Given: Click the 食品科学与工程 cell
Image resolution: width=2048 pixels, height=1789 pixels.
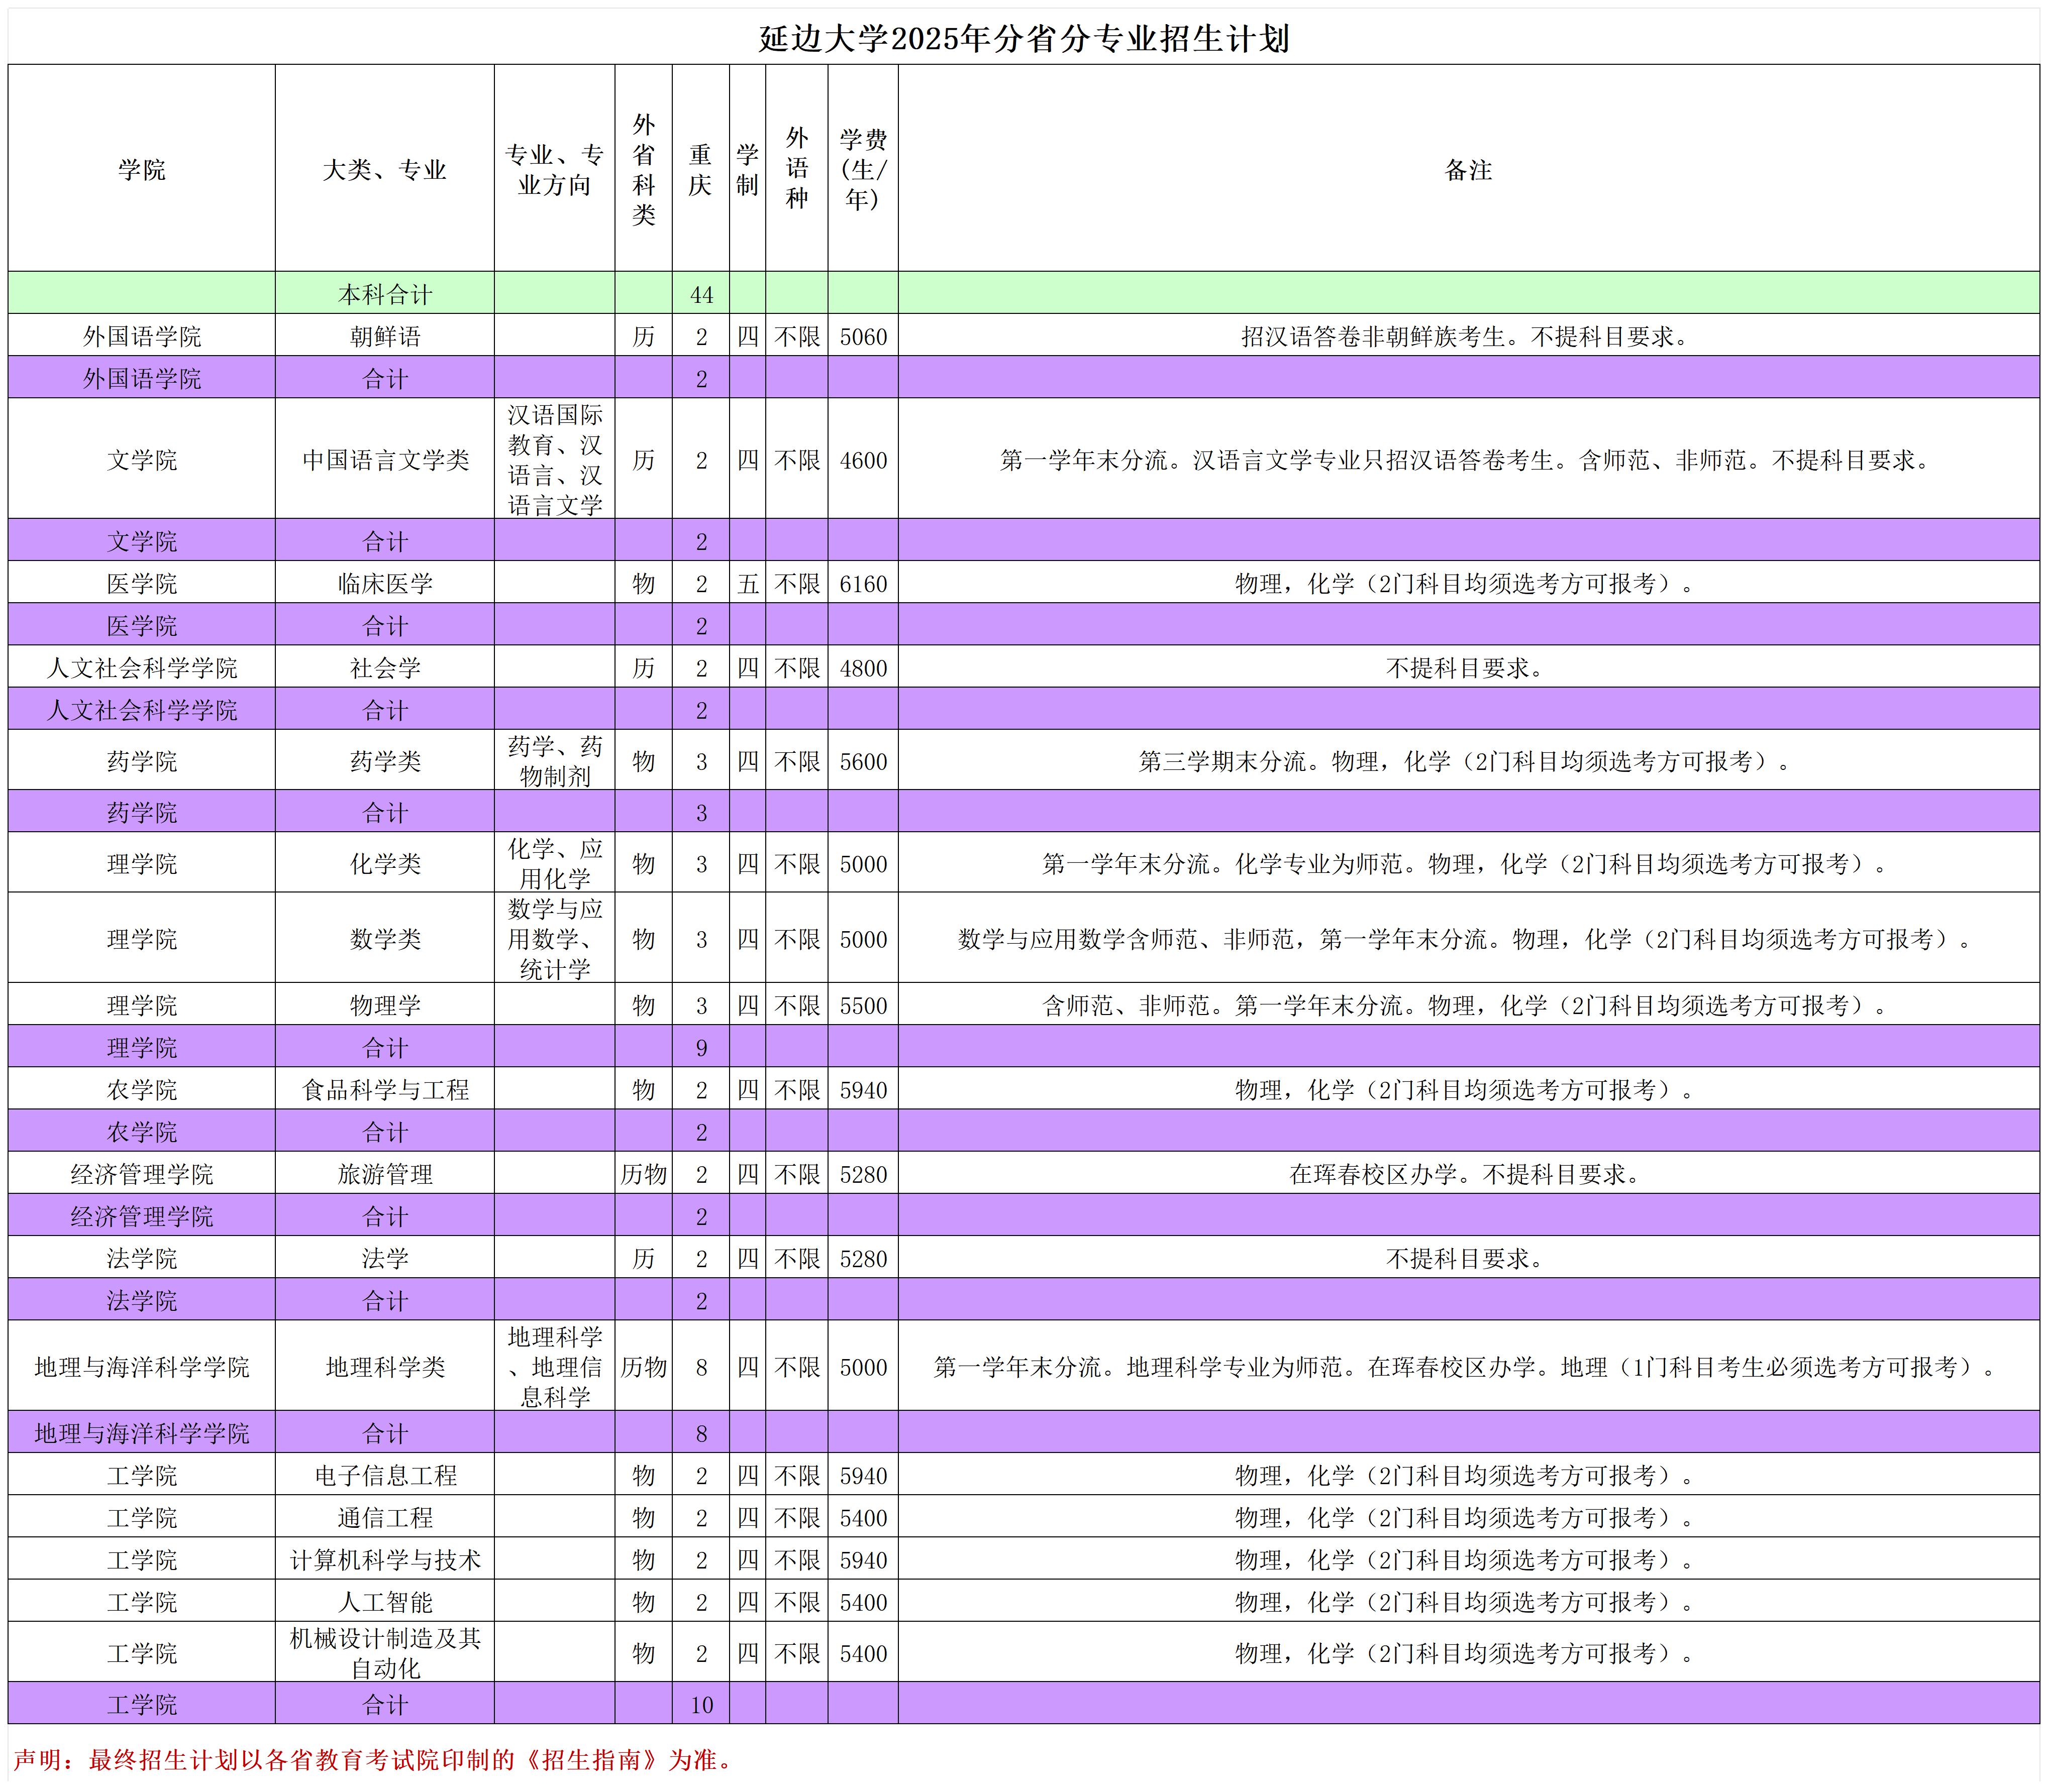Looking at the screenshot, I should (384, 1088).
